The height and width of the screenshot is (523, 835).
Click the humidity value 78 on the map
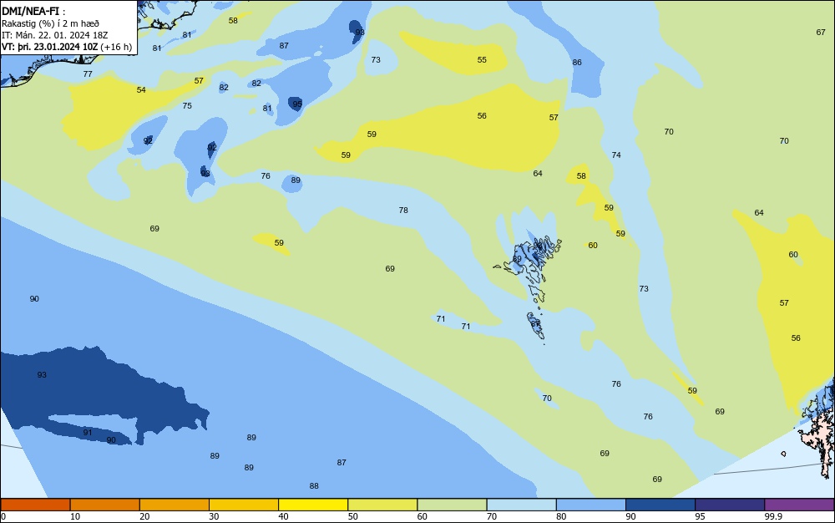(403, 211)
